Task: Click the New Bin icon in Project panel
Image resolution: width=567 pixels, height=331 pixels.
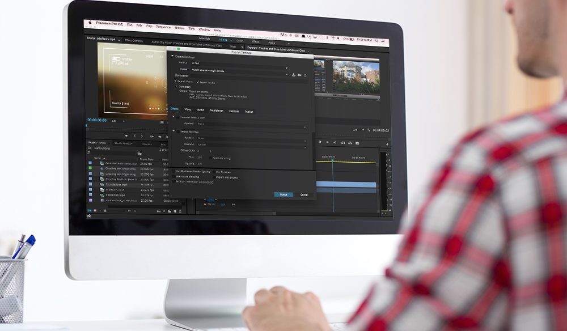Action: click(x=170, y=211)
